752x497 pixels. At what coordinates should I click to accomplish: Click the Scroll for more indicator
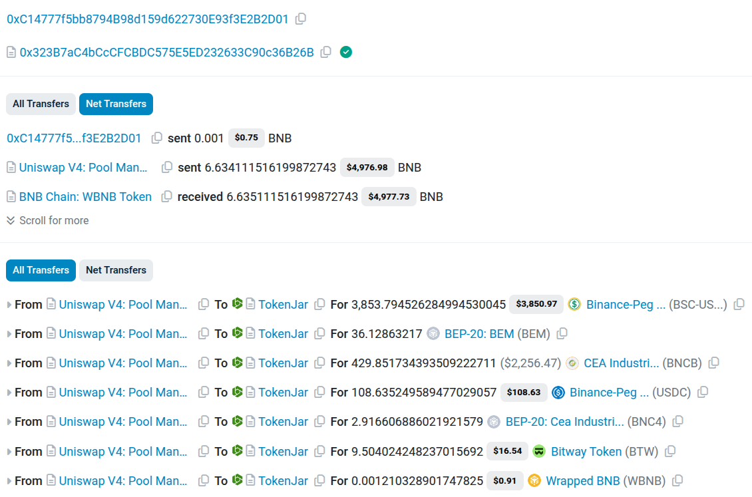(48, 220)
